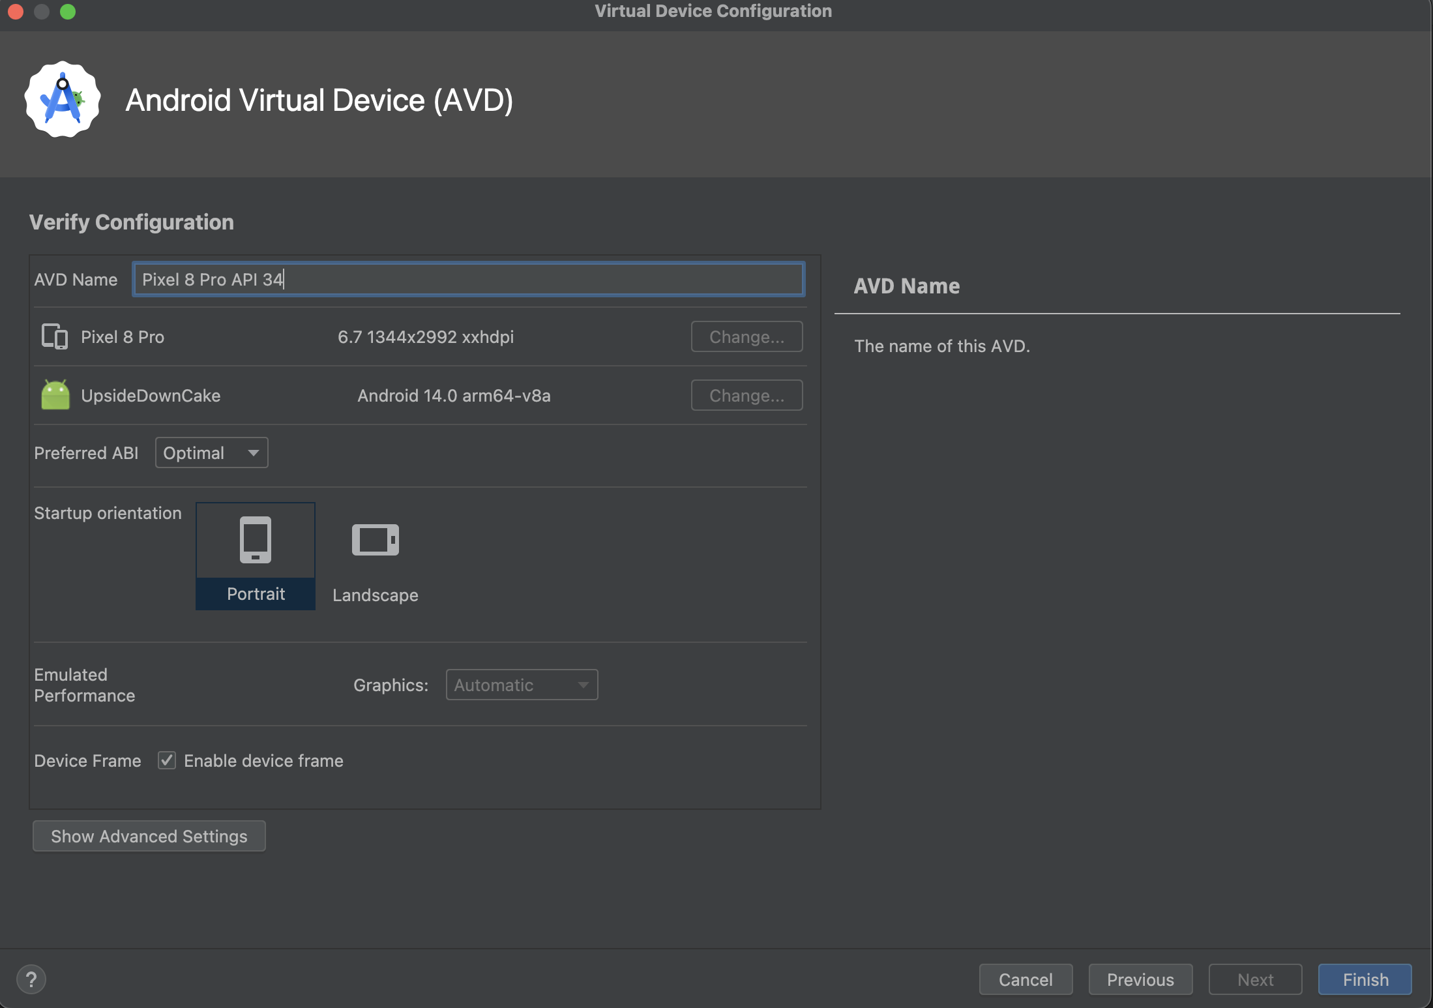Click the green Android UpsideDownCake icon
The height and width of the screenshot is (1008, 1433).
(55, 395)
